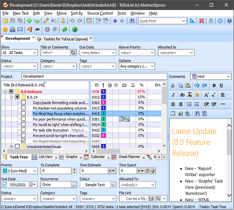Click the clock Track Time icon
Viewport: 234px width, 210px height.
[x=147, y=171]
